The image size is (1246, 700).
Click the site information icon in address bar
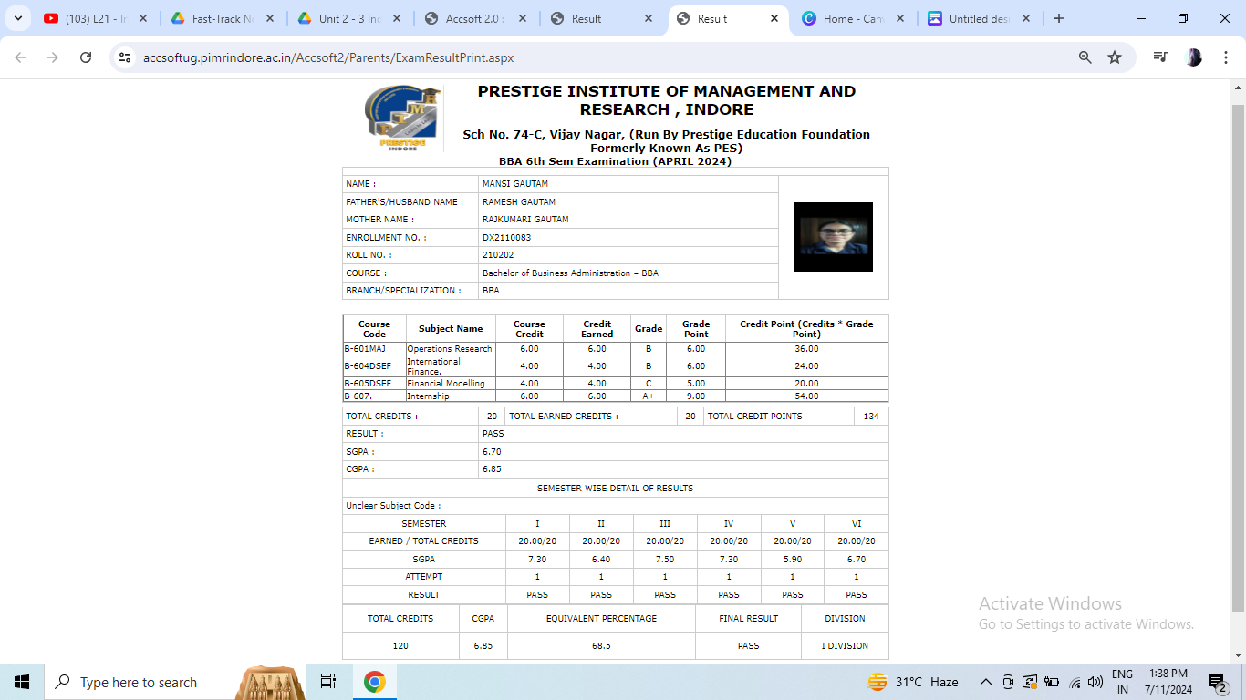pyautogui.click(x=126, y=57)
